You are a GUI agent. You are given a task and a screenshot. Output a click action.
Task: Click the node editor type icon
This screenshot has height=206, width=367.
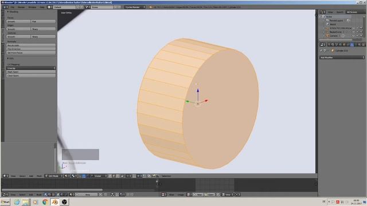coord(5,195)
